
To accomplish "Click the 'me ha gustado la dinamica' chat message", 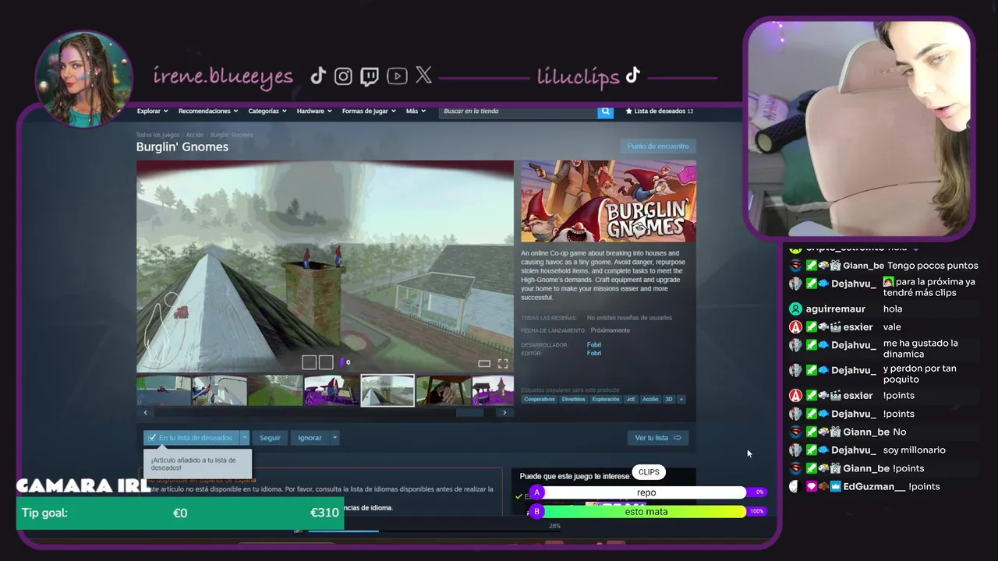I will (920, 348).
